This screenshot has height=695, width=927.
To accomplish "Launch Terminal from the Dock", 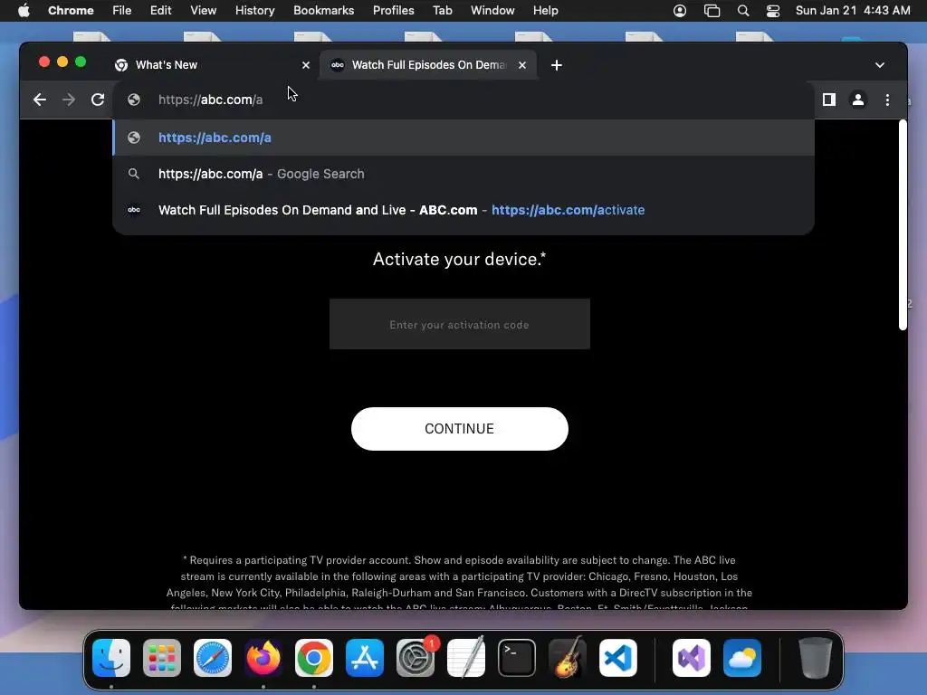I will click(517, 658).
